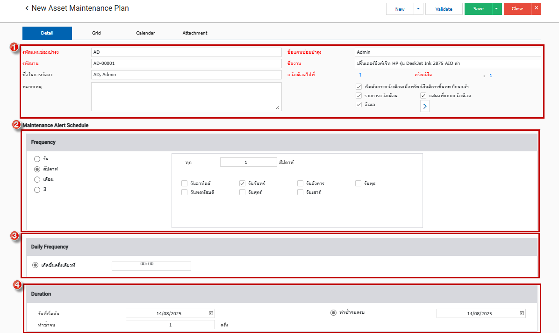This screenshot has height=333, width=559.
Task: Click the daily frequency time field 00:00
Action: pyautogui.click(x=151, y=266)
